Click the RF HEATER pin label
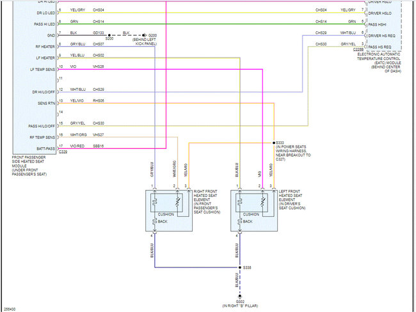This screenshot has height=312, width=416. click(x=45, y=47)
